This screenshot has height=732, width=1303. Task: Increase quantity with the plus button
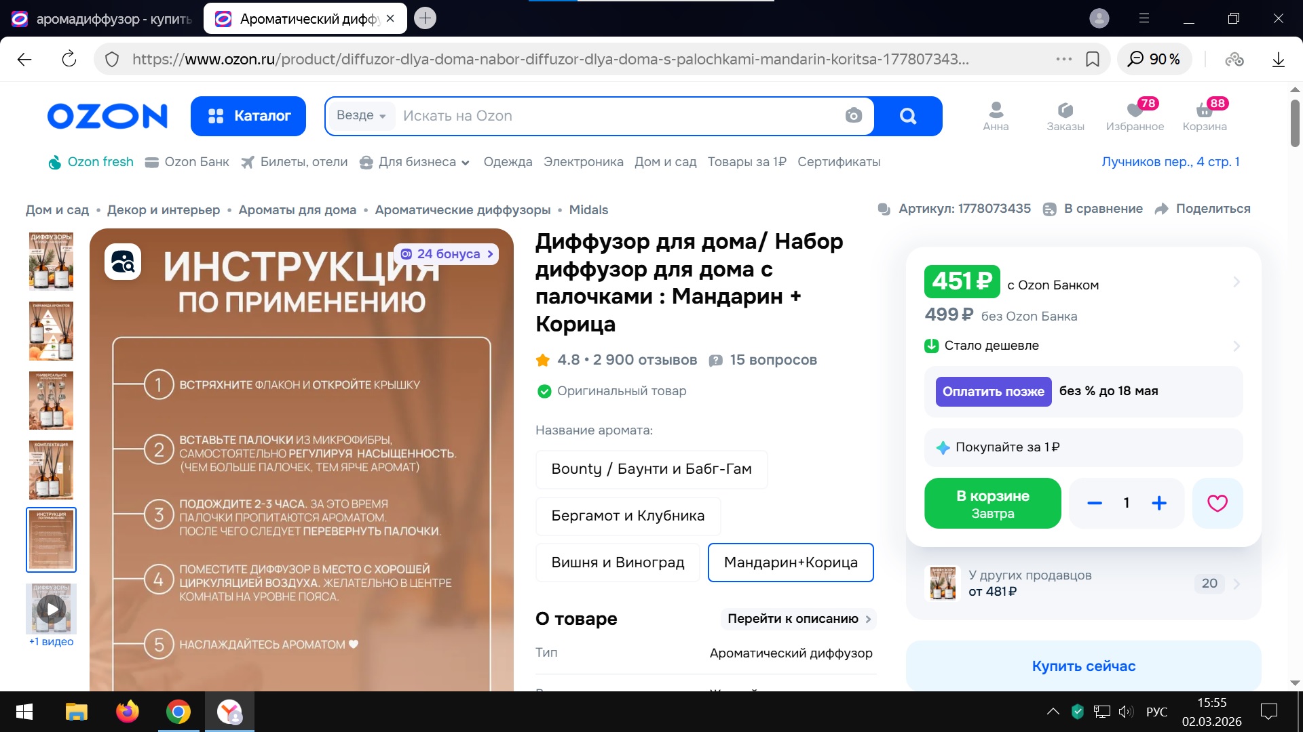1159,503
